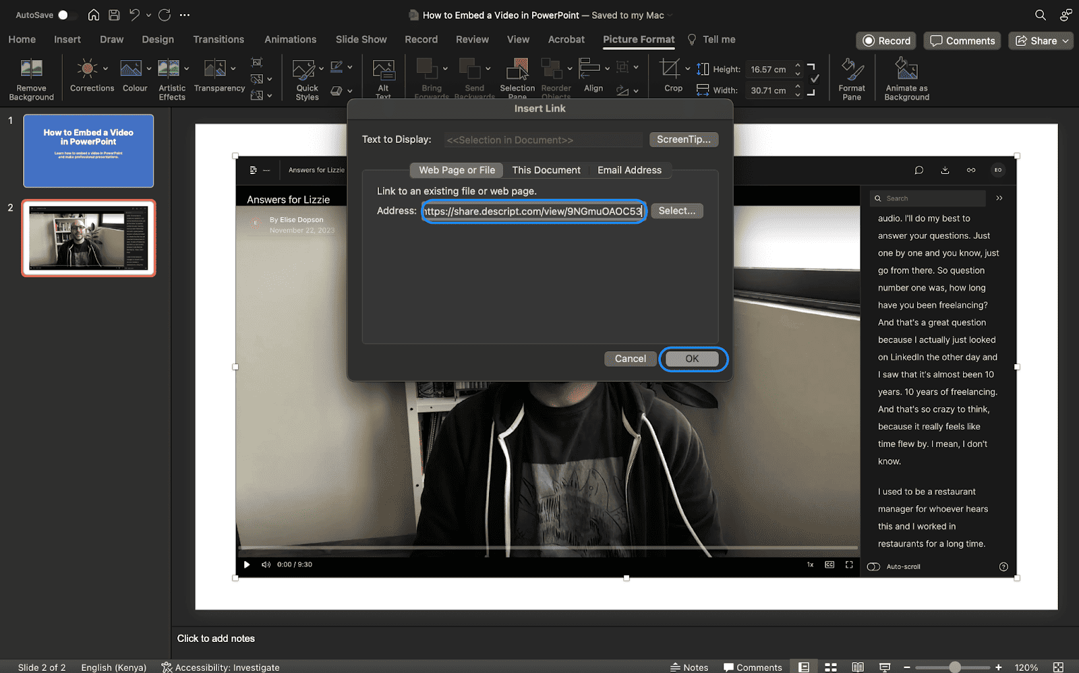Viewport: 1079px width, 673px height.
Task: Expand the Corrections dropdown arrow
Action: point(105,68)
